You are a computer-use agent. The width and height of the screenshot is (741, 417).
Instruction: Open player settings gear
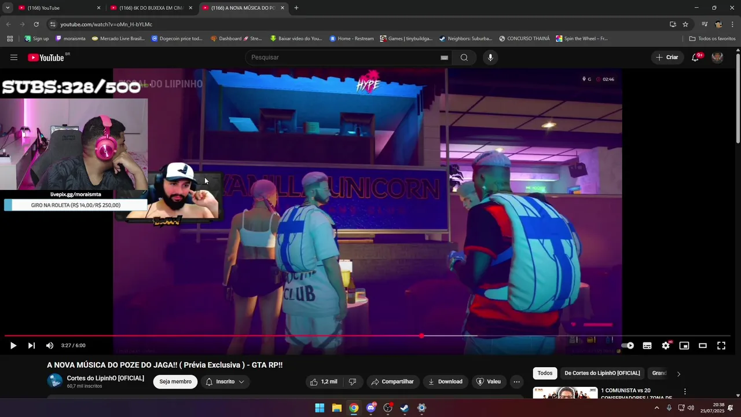666,346
